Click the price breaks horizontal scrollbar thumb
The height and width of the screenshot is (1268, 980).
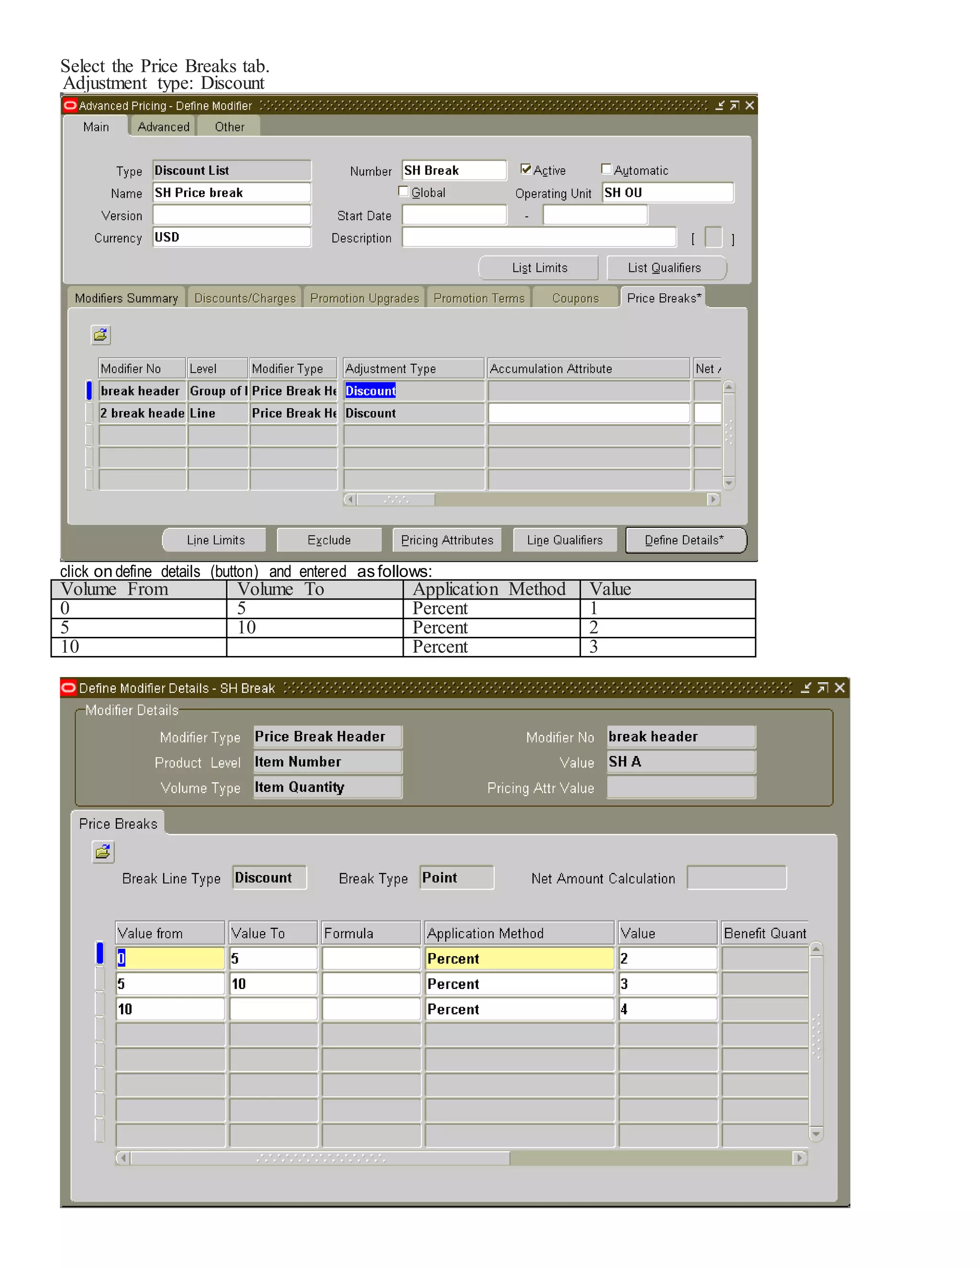tap(321, 1157)
